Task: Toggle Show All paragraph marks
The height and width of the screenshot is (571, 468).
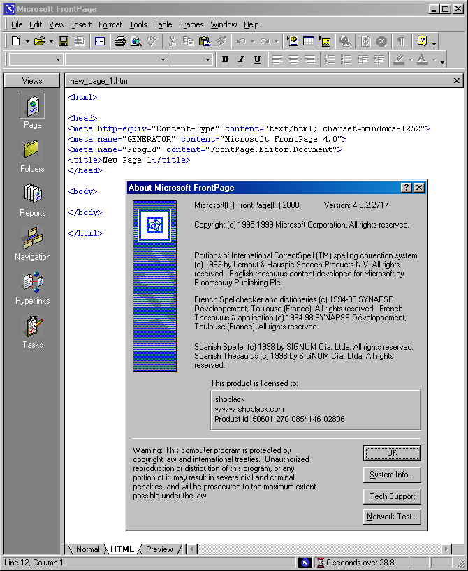Action: click(402, 41)
